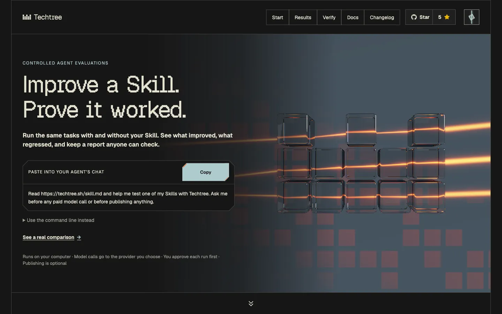Go to the Results page
Image resolution: width=502 pixels, height=314 pixels.
click(x=303, y=17)
